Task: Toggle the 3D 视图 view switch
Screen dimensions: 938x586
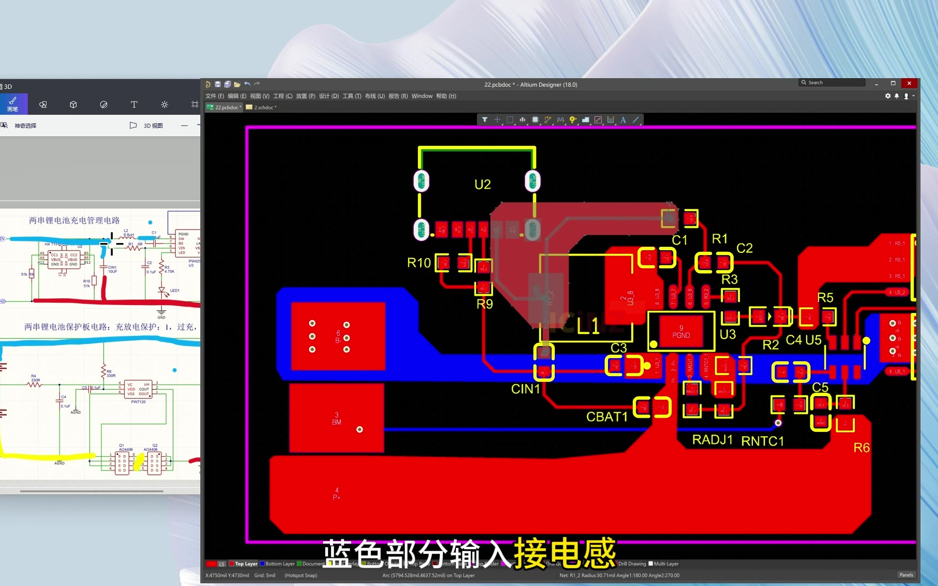Action: click(x=147, y=126)
